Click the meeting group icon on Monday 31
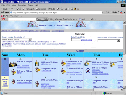 point(13,64)
